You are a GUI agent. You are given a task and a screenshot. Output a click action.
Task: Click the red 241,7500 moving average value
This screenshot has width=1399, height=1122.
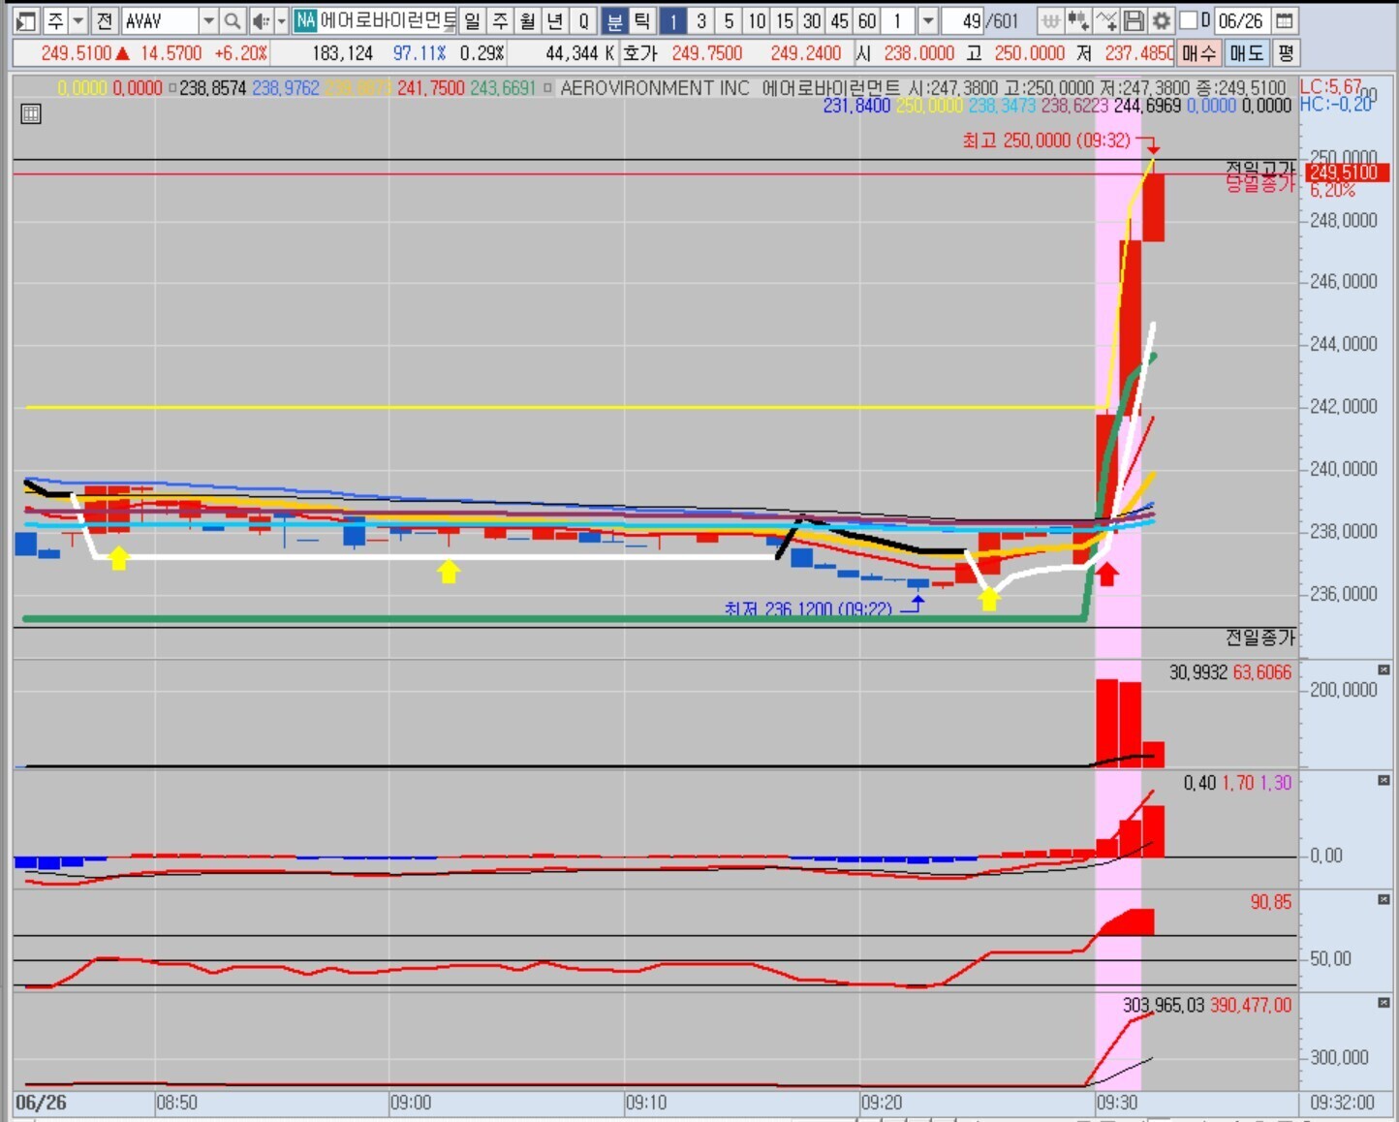pyautogui.click(x=431, y=88)
